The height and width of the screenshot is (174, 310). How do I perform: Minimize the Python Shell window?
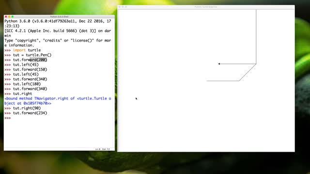tap(9, 17)
